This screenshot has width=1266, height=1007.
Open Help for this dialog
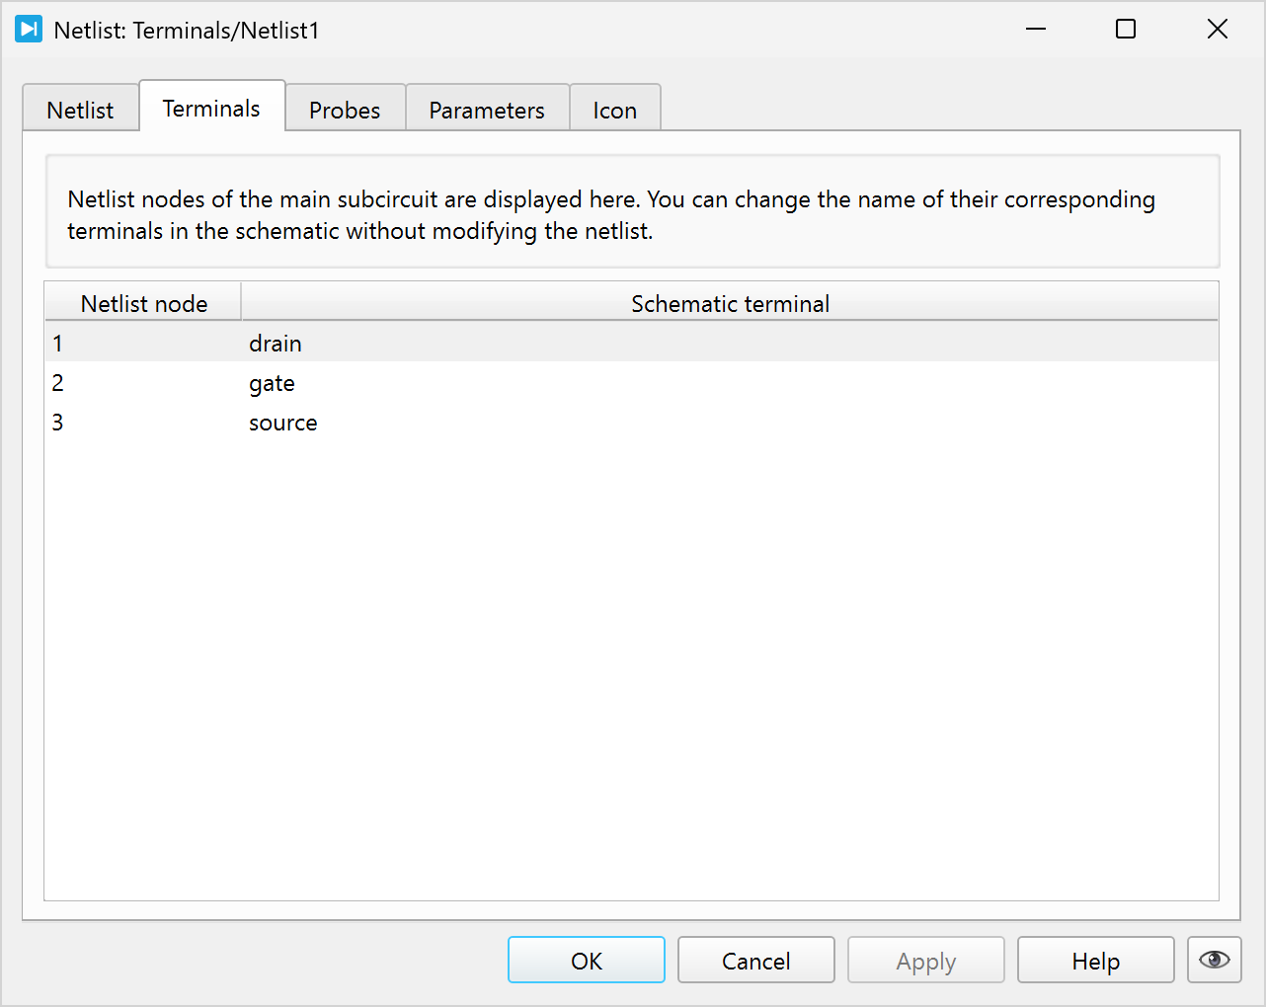(x=1095, y=961)
